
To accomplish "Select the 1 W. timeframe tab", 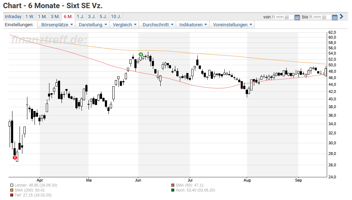I will coord(30,17).
